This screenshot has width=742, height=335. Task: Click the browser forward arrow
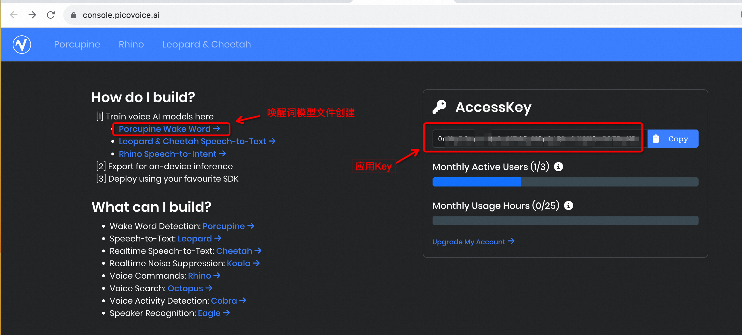pos(32,15)
